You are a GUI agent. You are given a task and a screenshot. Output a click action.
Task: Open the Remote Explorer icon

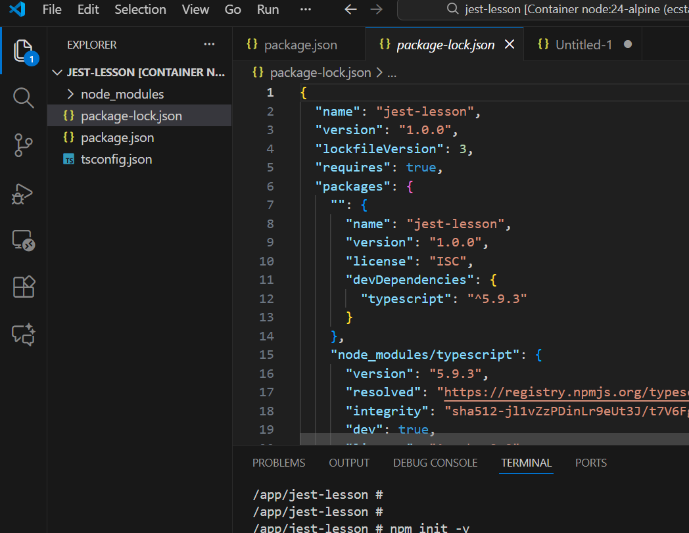pyautogui.click(x=23, y=241)
